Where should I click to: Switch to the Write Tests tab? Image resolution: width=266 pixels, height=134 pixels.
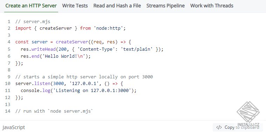[75, 6]
